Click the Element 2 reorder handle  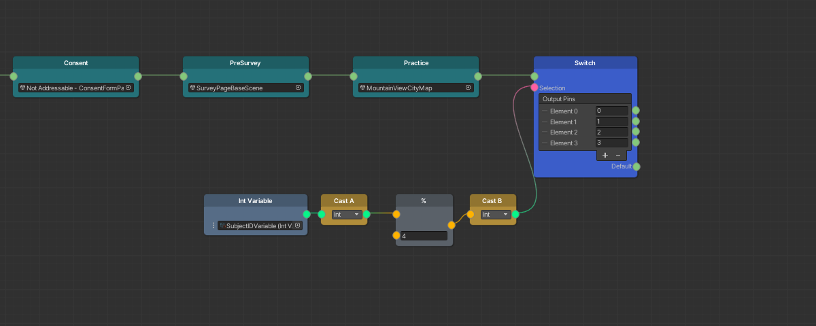(x=545, y=132)
